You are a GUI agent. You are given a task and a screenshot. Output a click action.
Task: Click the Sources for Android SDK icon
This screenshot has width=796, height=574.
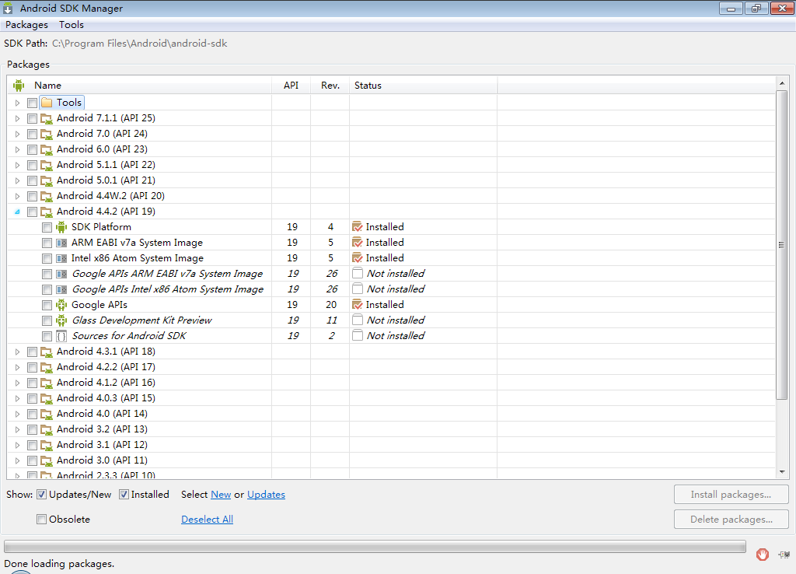(61, 336)
